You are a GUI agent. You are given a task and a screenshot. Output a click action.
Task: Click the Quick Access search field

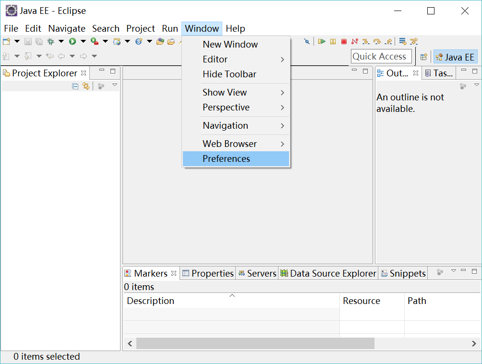pos(381,57)
